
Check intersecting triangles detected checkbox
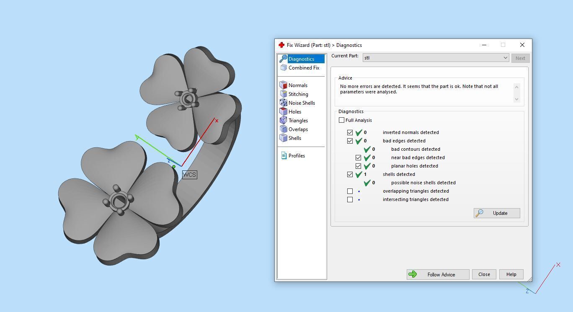(x=350, y=199)
